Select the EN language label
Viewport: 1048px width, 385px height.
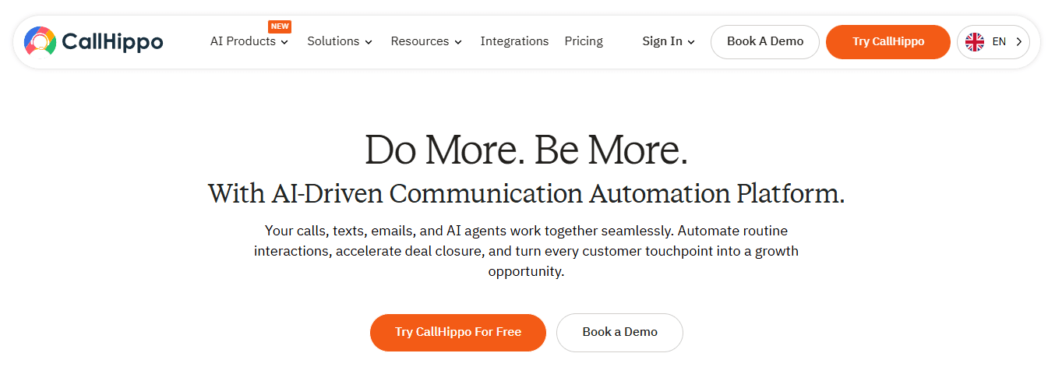click(999, 42)
